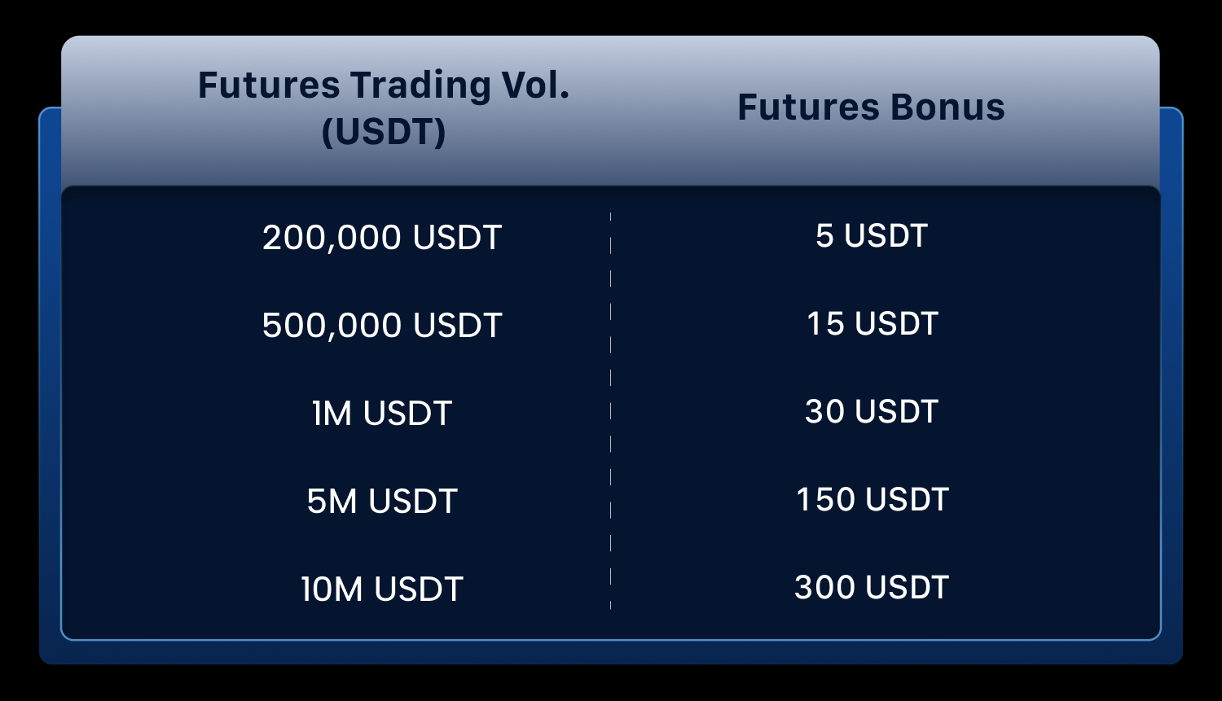Select the "200,000" volume number
This screenshot has height=701, width=1222.
(332, 238)
